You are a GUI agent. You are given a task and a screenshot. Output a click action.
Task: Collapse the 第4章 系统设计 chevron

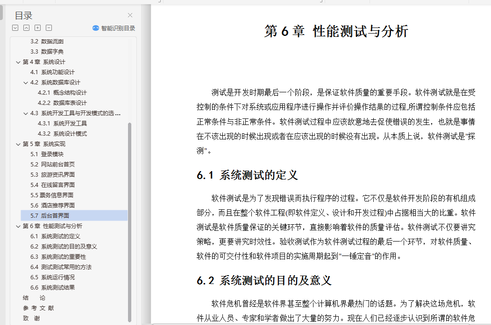tap(18, 62)
